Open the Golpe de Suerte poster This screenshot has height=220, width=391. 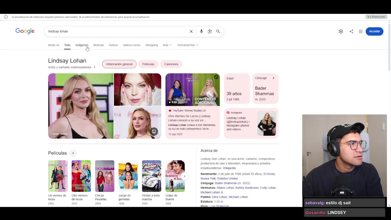175,176
